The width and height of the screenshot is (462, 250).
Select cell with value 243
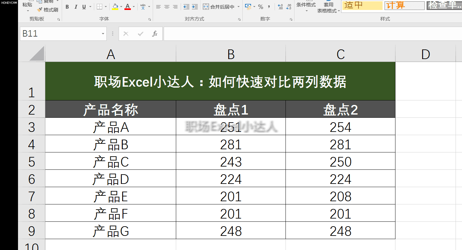click(231, 161)
